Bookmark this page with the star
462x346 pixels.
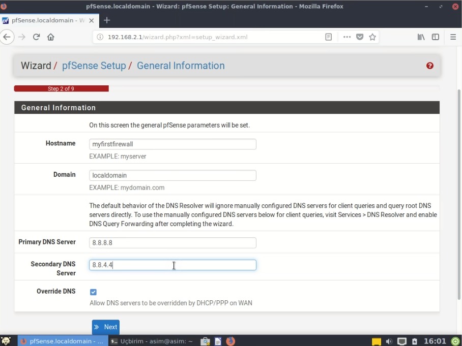372,37
